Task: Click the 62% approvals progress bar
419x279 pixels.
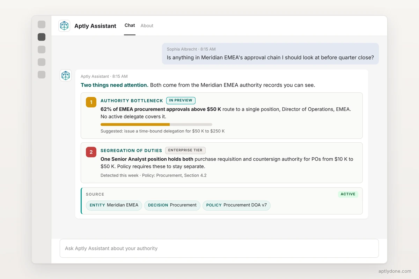Action: coord(156,125)
